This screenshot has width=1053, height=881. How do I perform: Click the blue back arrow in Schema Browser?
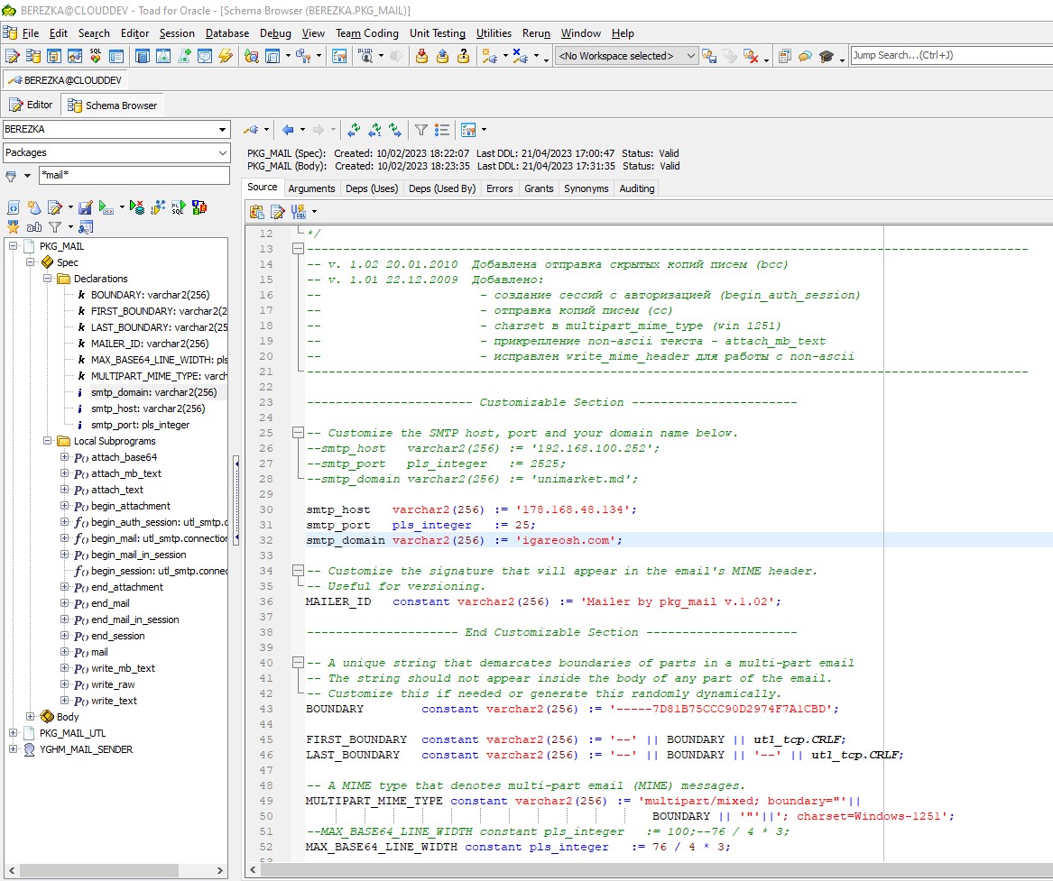(288, 130)
